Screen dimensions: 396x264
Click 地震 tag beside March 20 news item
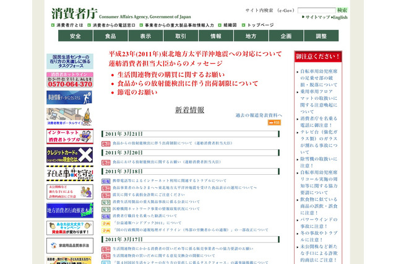pos(106,162)
